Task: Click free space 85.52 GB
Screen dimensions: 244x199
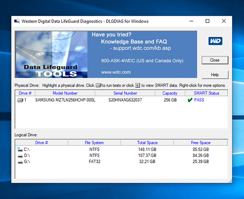Action: point(201,149)
